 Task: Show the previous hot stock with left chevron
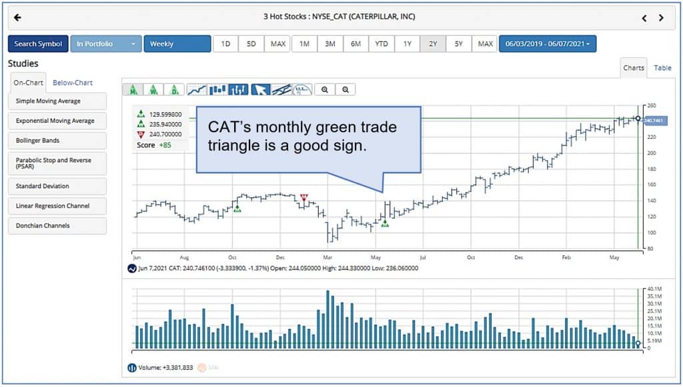(644, 18)
